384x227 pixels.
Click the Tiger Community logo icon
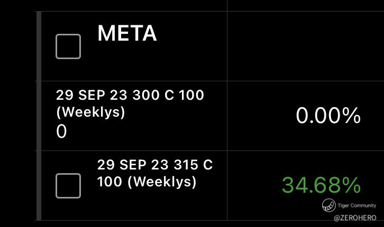click(x=328, y=205)
